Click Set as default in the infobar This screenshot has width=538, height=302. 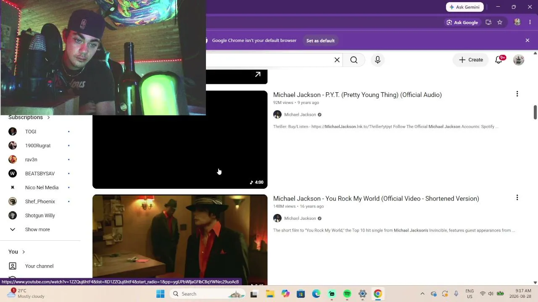pyautogui.click(x=320, y=40)
